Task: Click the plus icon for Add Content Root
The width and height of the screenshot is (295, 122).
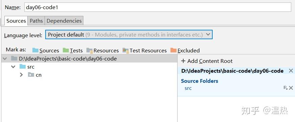Action: (x=183, y=61)
